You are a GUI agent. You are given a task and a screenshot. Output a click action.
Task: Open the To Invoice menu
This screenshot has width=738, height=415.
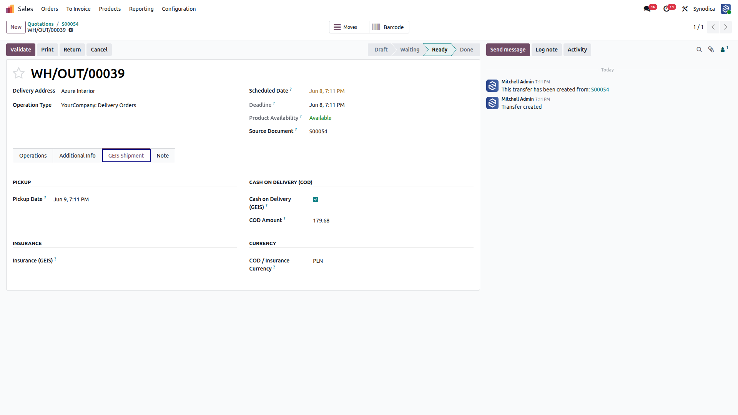pyautogui.click(x=78, y=9)
